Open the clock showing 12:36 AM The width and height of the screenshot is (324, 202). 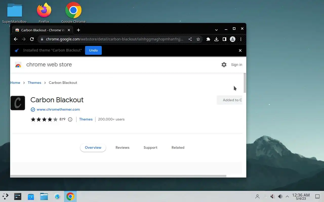pyautogui.click(x=301, y=196)
